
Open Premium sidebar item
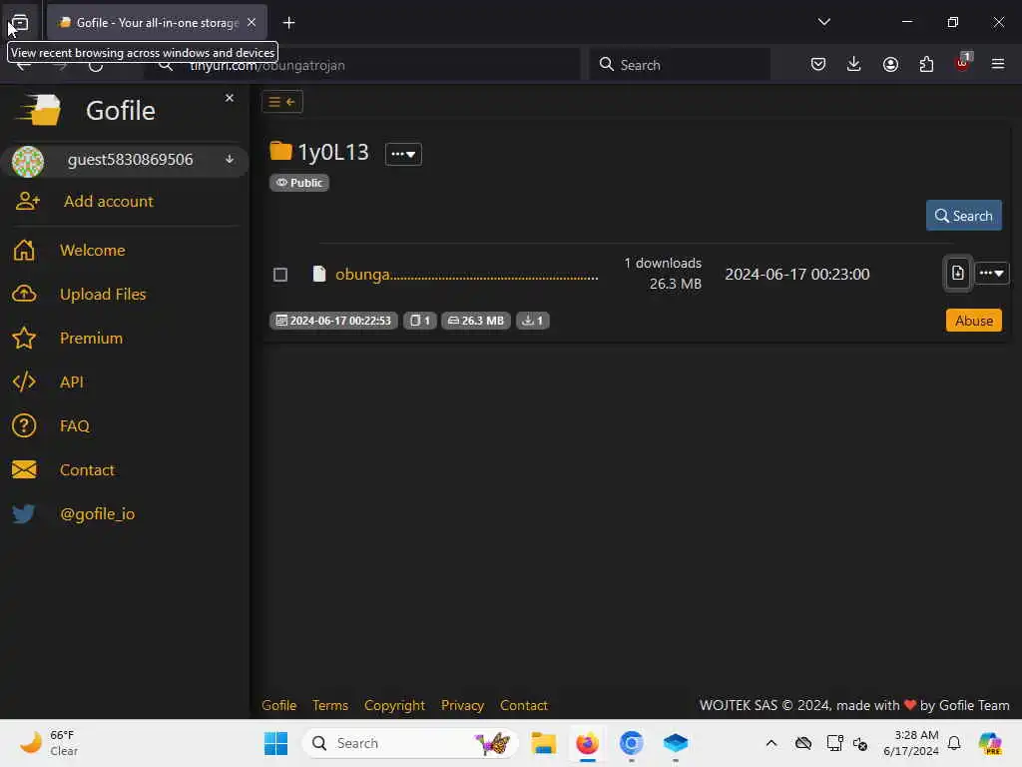[91, 338]
